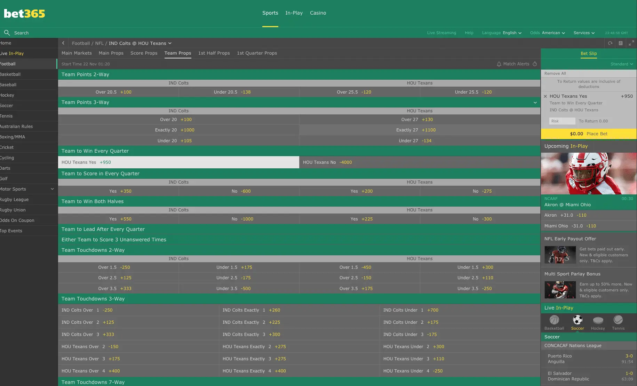The image size is (637, 386).
Task: Click the Team Touchdowns 7-Way header
Action: click(x=299, y=382)
